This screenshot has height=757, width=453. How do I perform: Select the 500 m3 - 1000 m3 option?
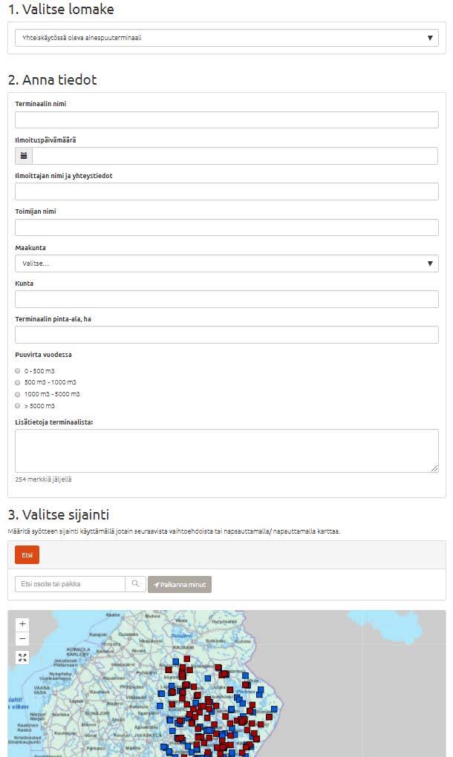[17, 382]
